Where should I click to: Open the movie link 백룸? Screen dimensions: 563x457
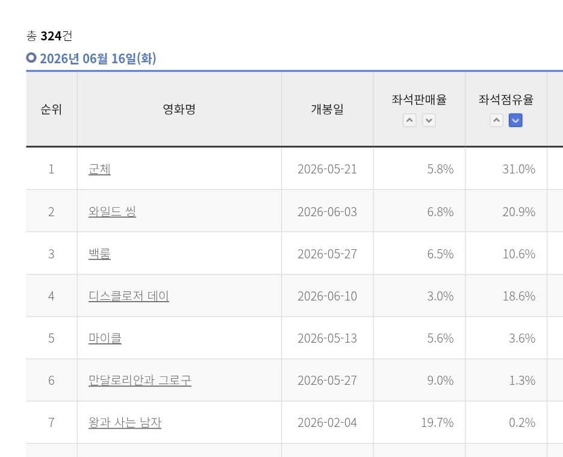pos(99,254)
